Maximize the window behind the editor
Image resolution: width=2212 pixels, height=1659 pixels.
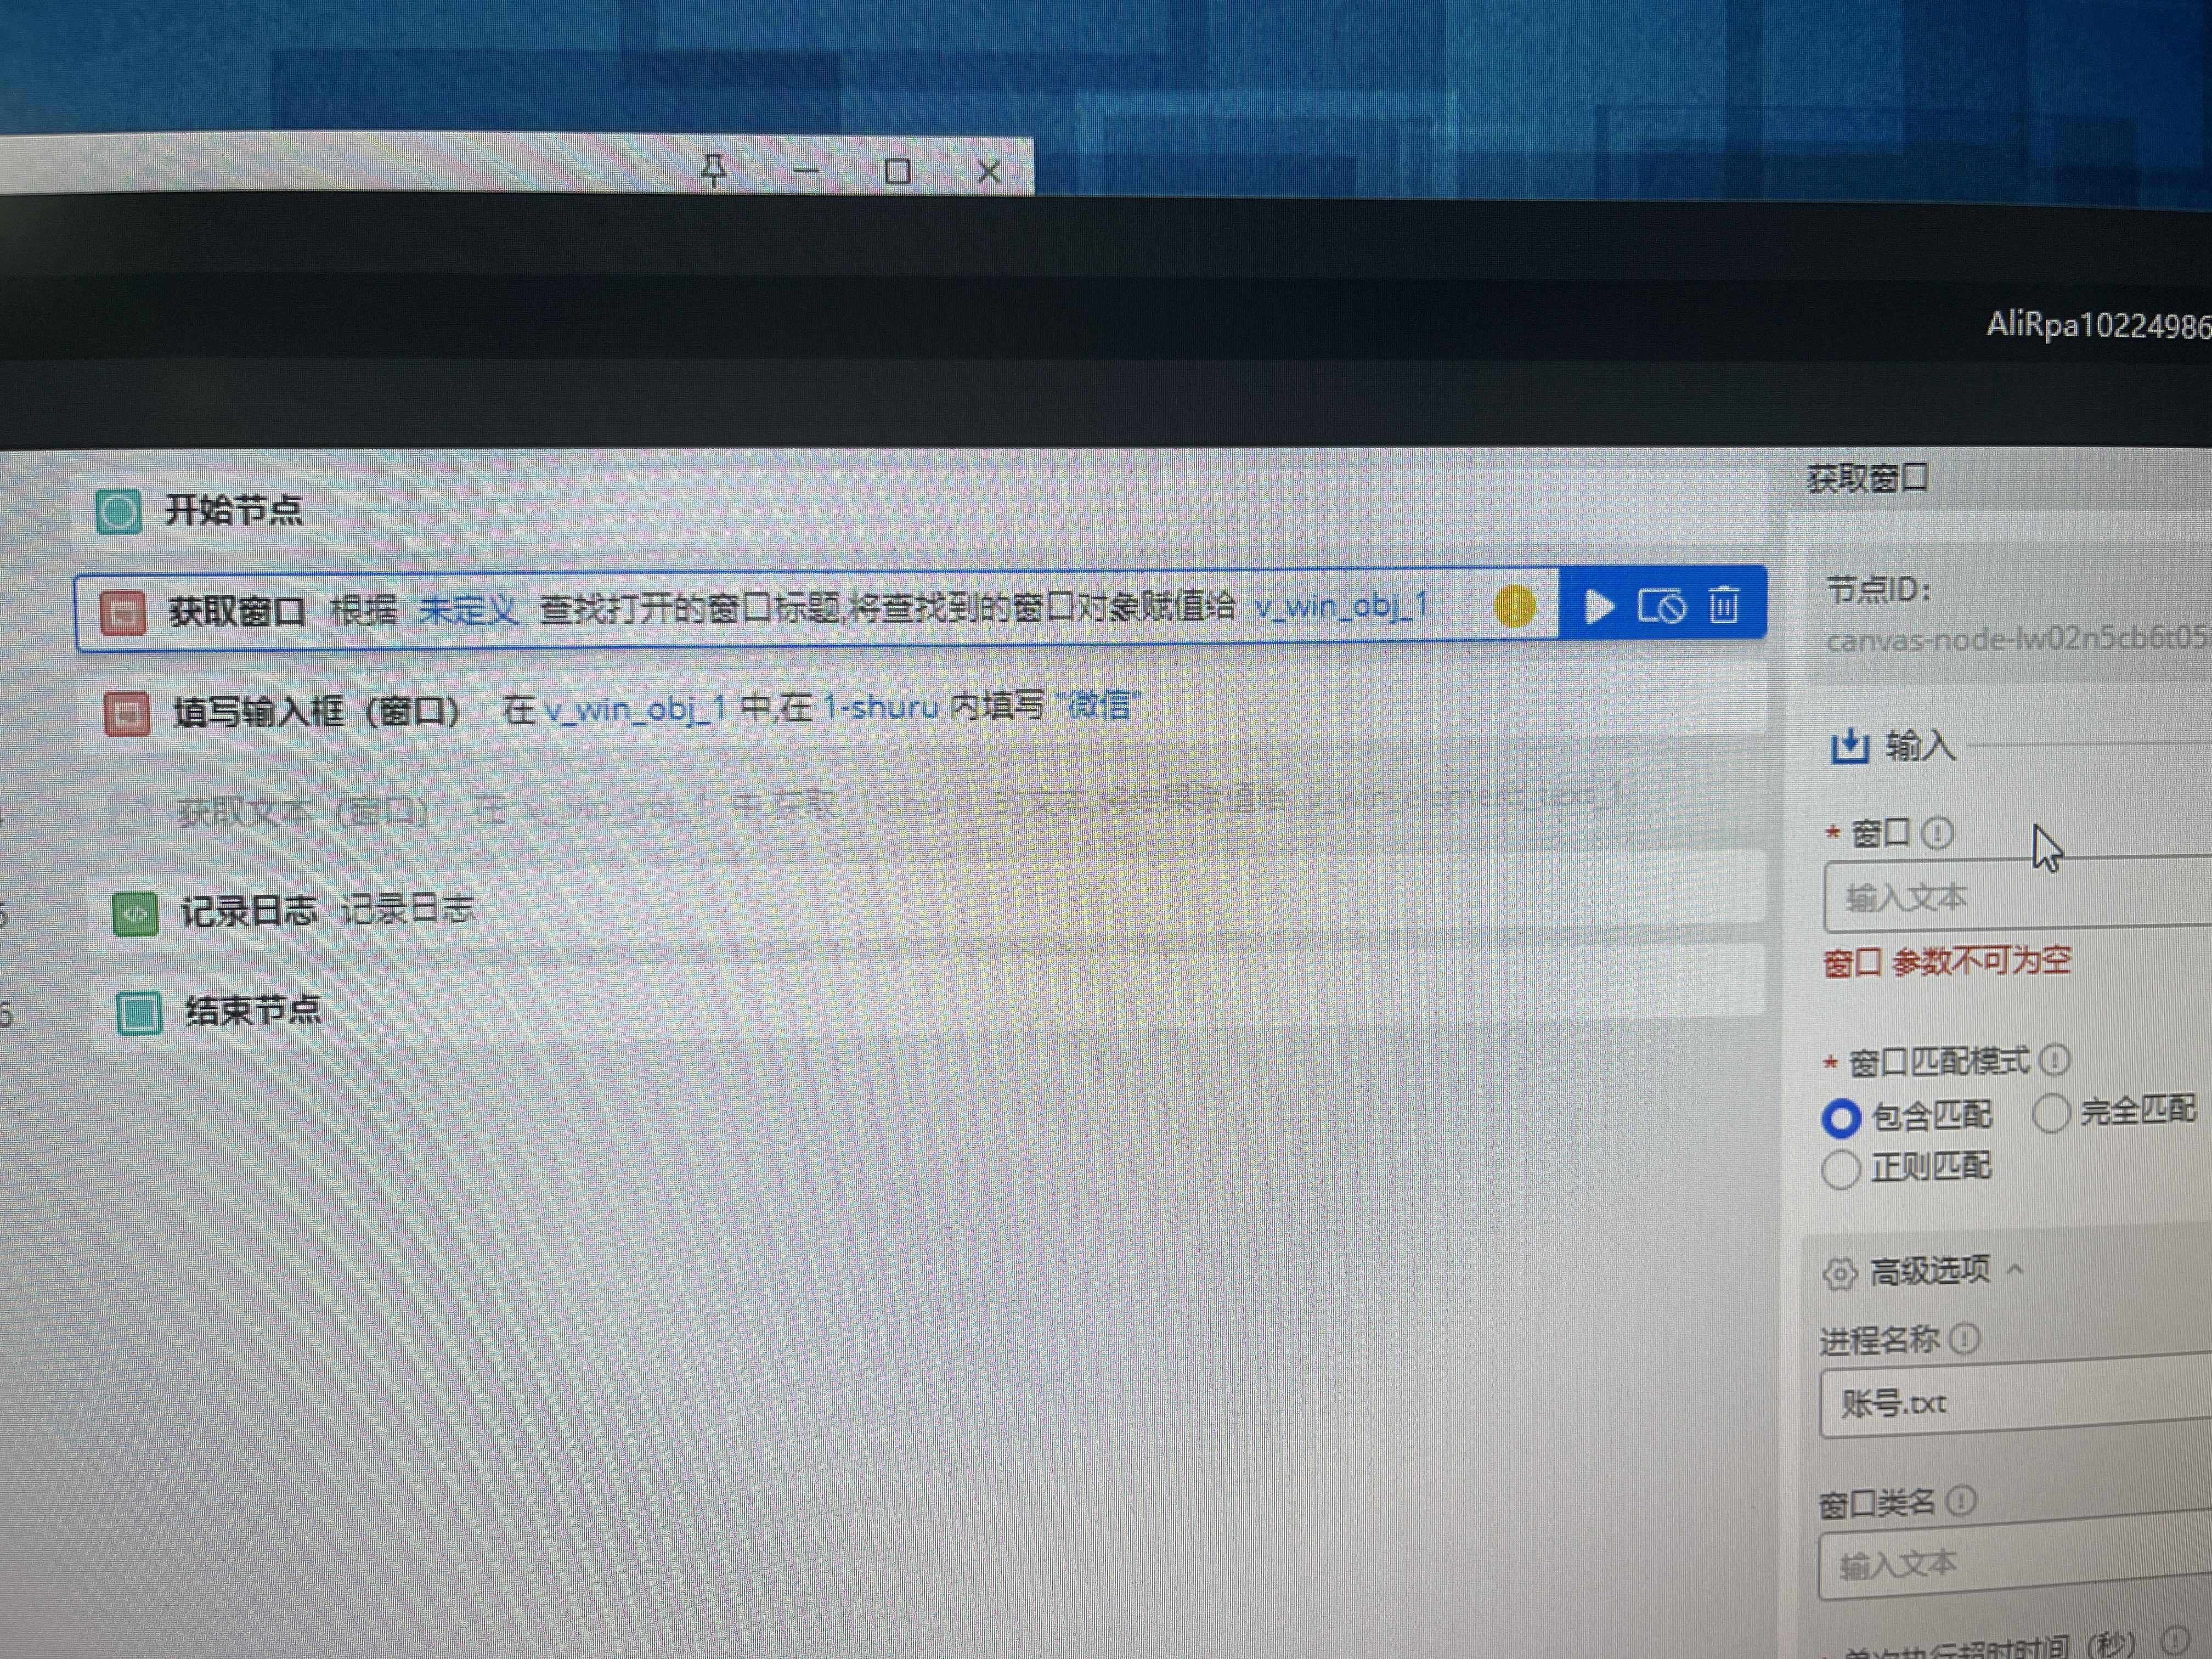pos(897,172)
